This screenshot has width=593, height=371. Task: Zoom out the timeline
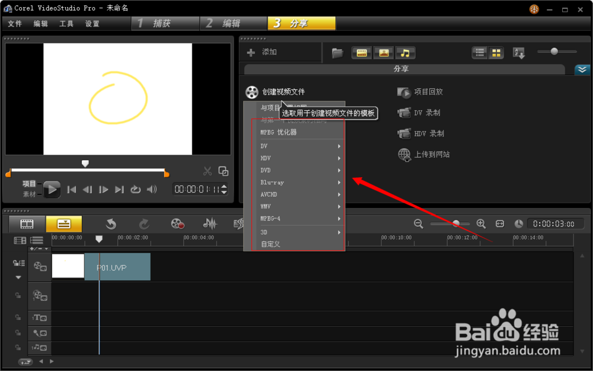[418, 223]
